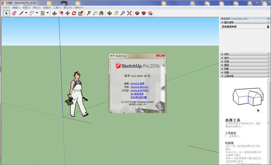Select the Paint Bucket tool
The width and height of the screenshot is (271, 165).
click(102, 13)
